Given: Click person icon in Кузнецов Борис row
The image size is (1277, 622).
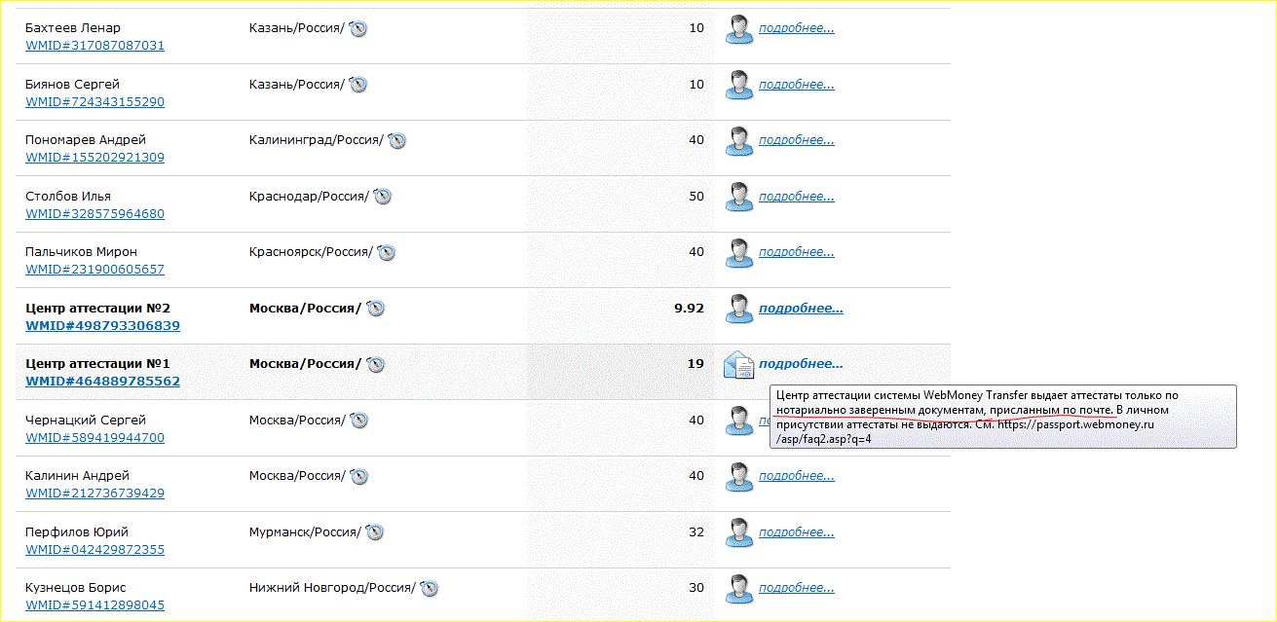Looking at the screenshot, I should (739, 589).
